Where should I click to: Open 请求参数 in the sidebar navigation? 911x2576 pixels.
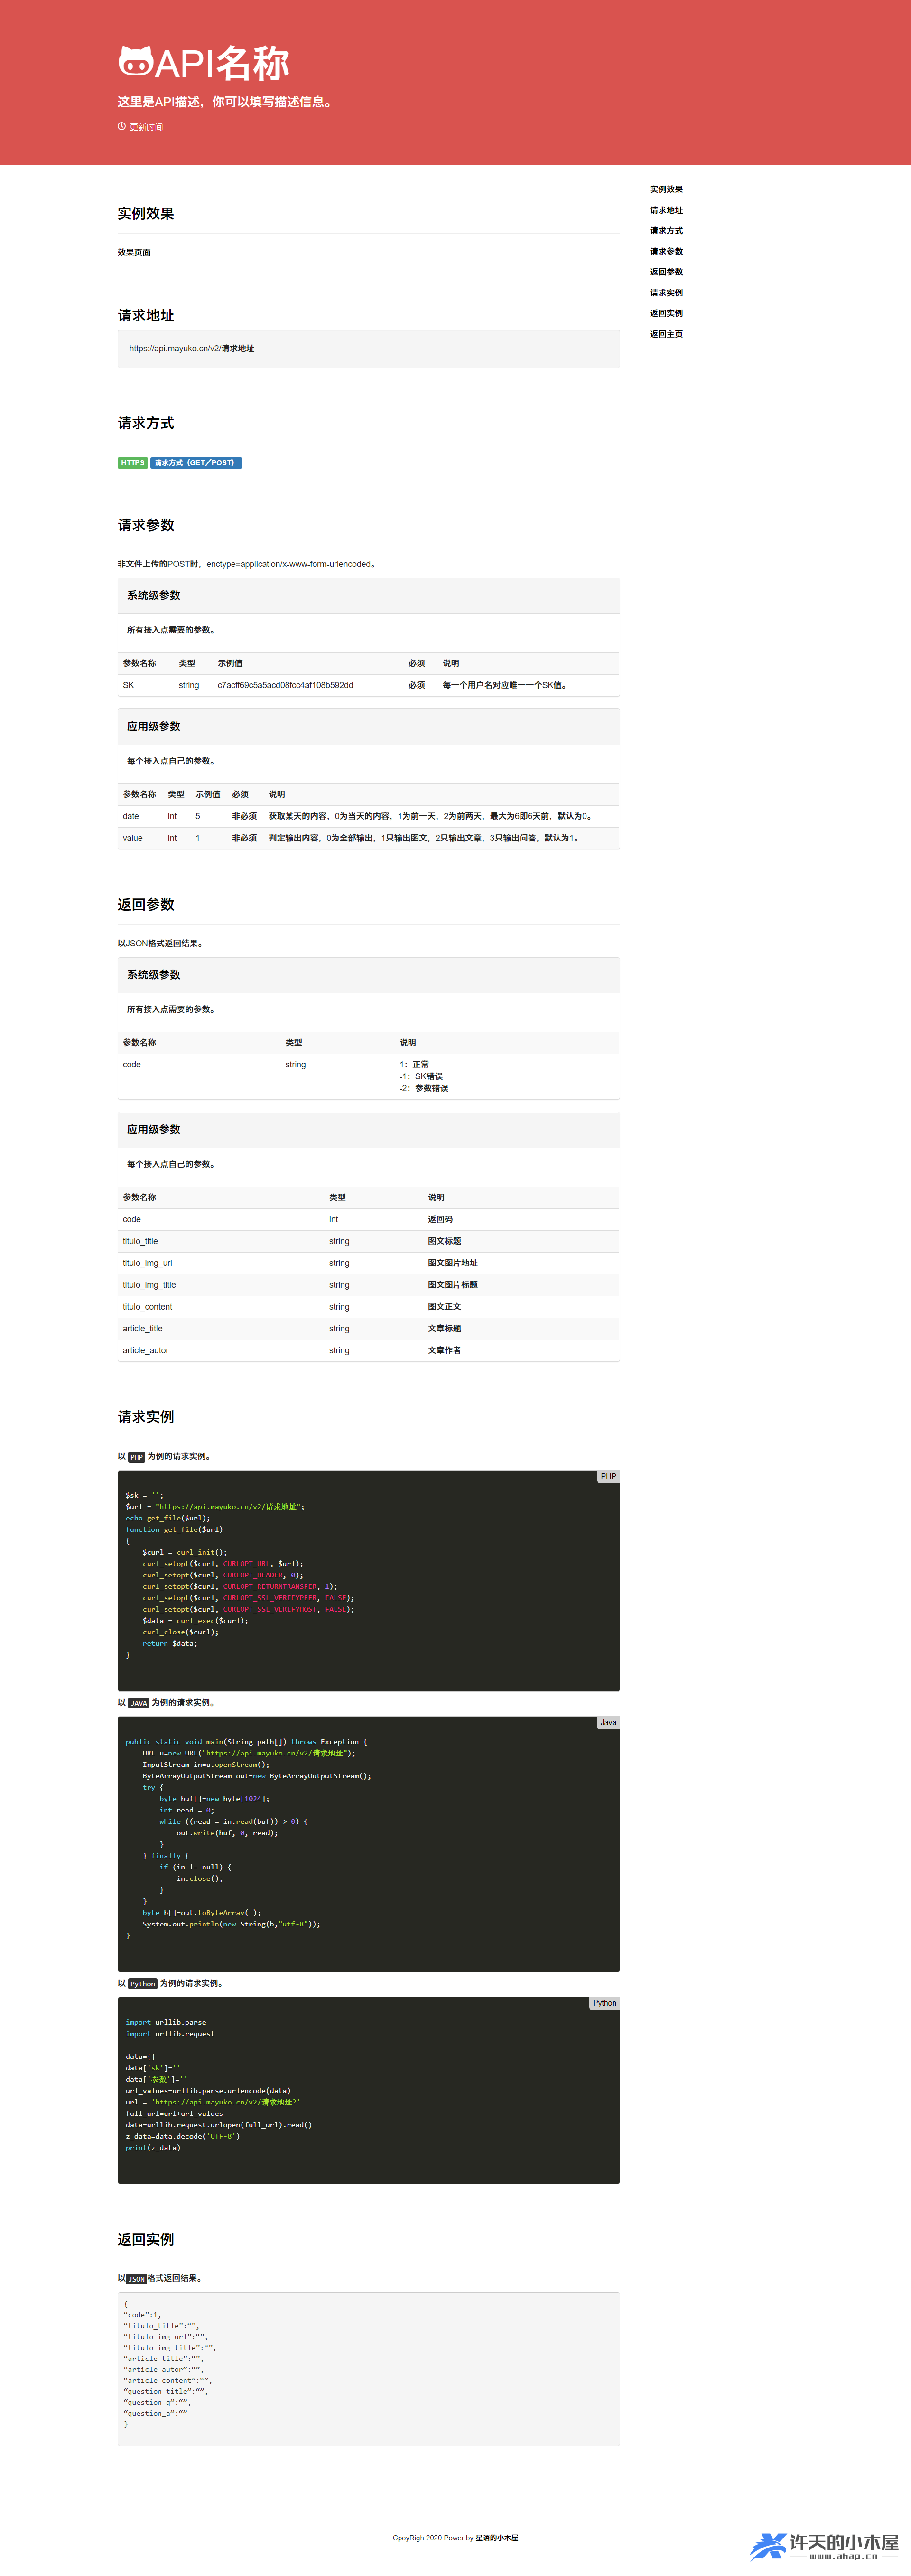point(666,252)
